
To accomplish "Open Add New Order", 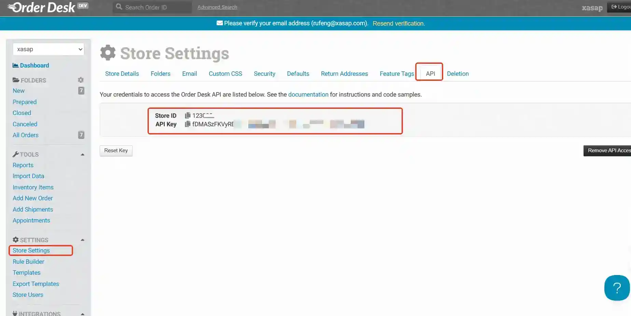I will (x=33, y=198).
